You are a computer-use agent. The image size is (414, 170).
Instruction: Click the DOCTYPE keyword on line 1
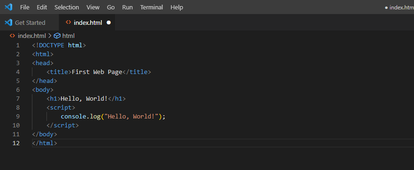pos(52,45)
